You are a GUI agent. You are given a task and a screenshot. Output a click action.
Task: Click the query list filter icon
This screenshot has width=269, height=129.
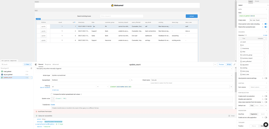tap(31, 68)
